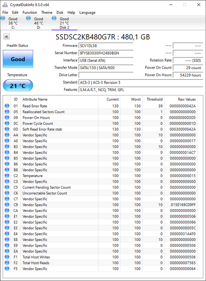Image resolution: width=206 pixels, height=281 pixels.
Task: Open the Language menu
Action: [x=87, y=12]
